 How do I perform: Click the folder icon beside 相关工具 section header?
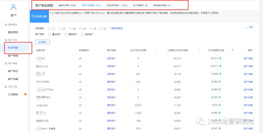pyautogui.click(x=6, y=87)
